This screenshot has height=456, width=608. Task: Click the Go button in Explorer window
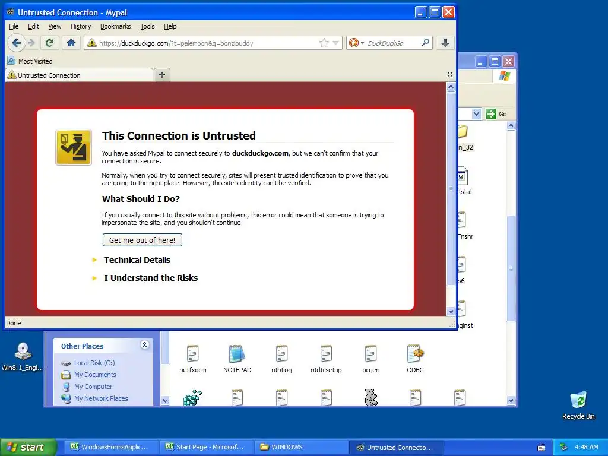[497, 114]
